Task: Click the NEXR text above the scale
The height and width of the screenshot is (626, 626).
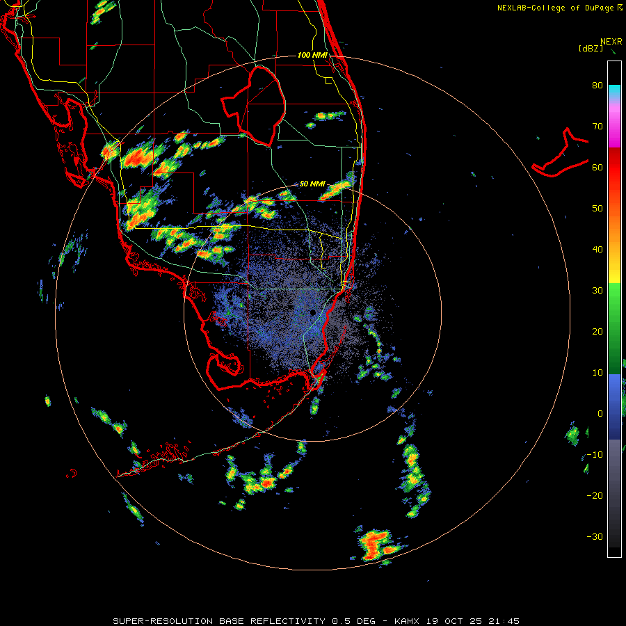Action: (611, 42)
